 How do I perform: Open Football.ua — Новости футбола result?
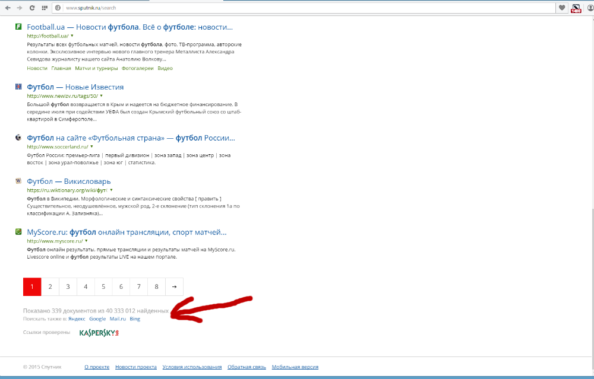click(x=129, y=27)
